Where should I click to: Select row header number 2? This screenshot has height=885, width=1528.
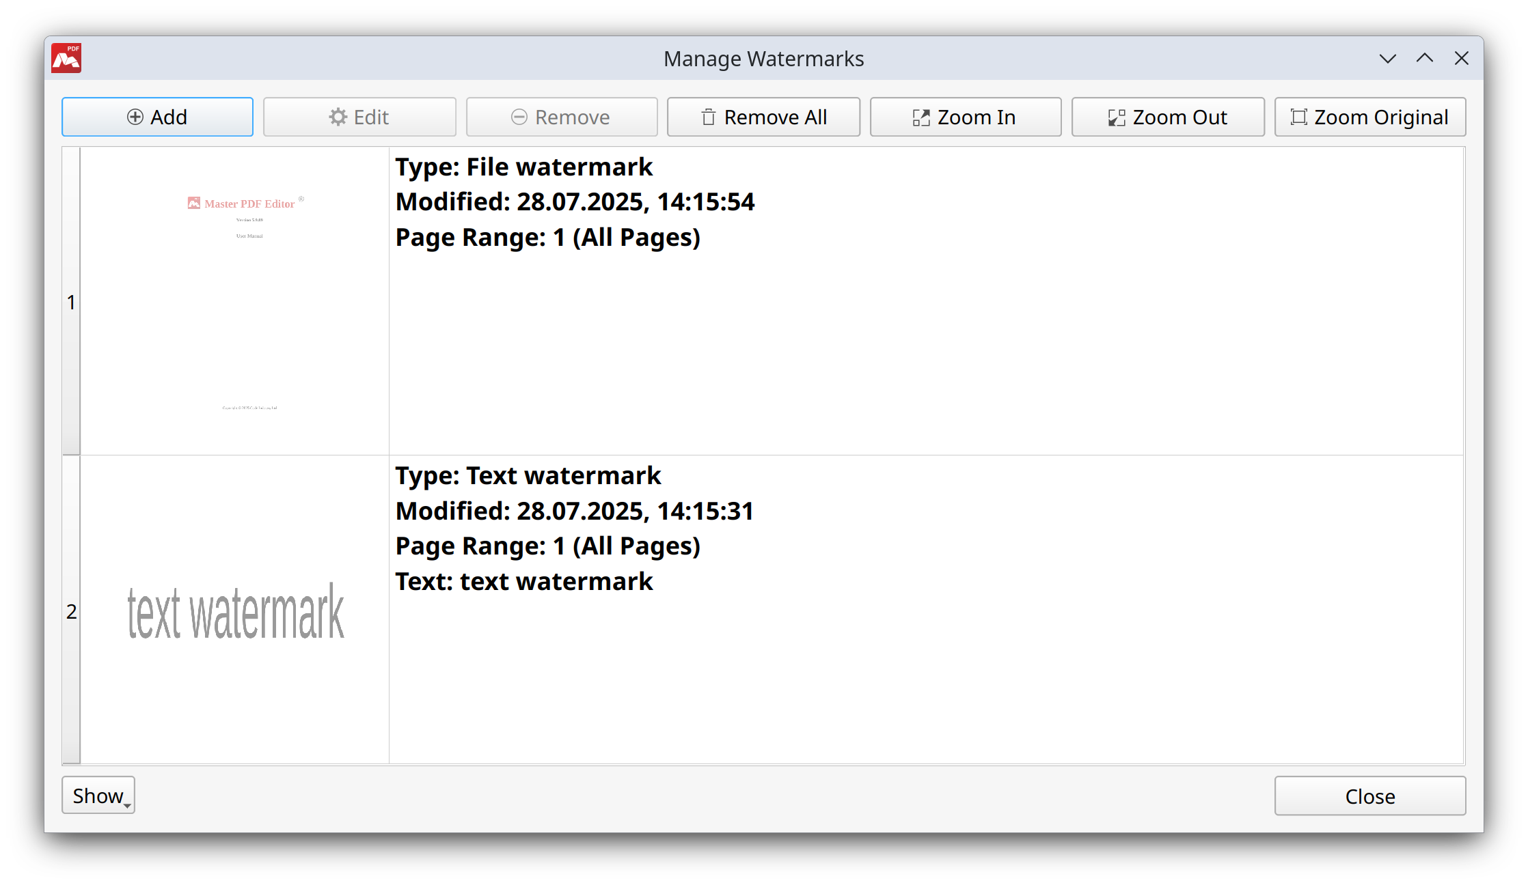[71, 610]
